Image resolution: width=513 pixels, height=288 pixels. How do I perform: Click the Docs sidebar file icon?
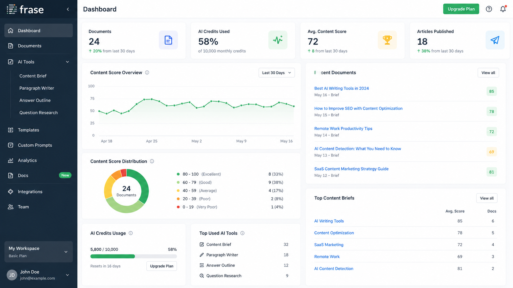[x=10, y=176]
